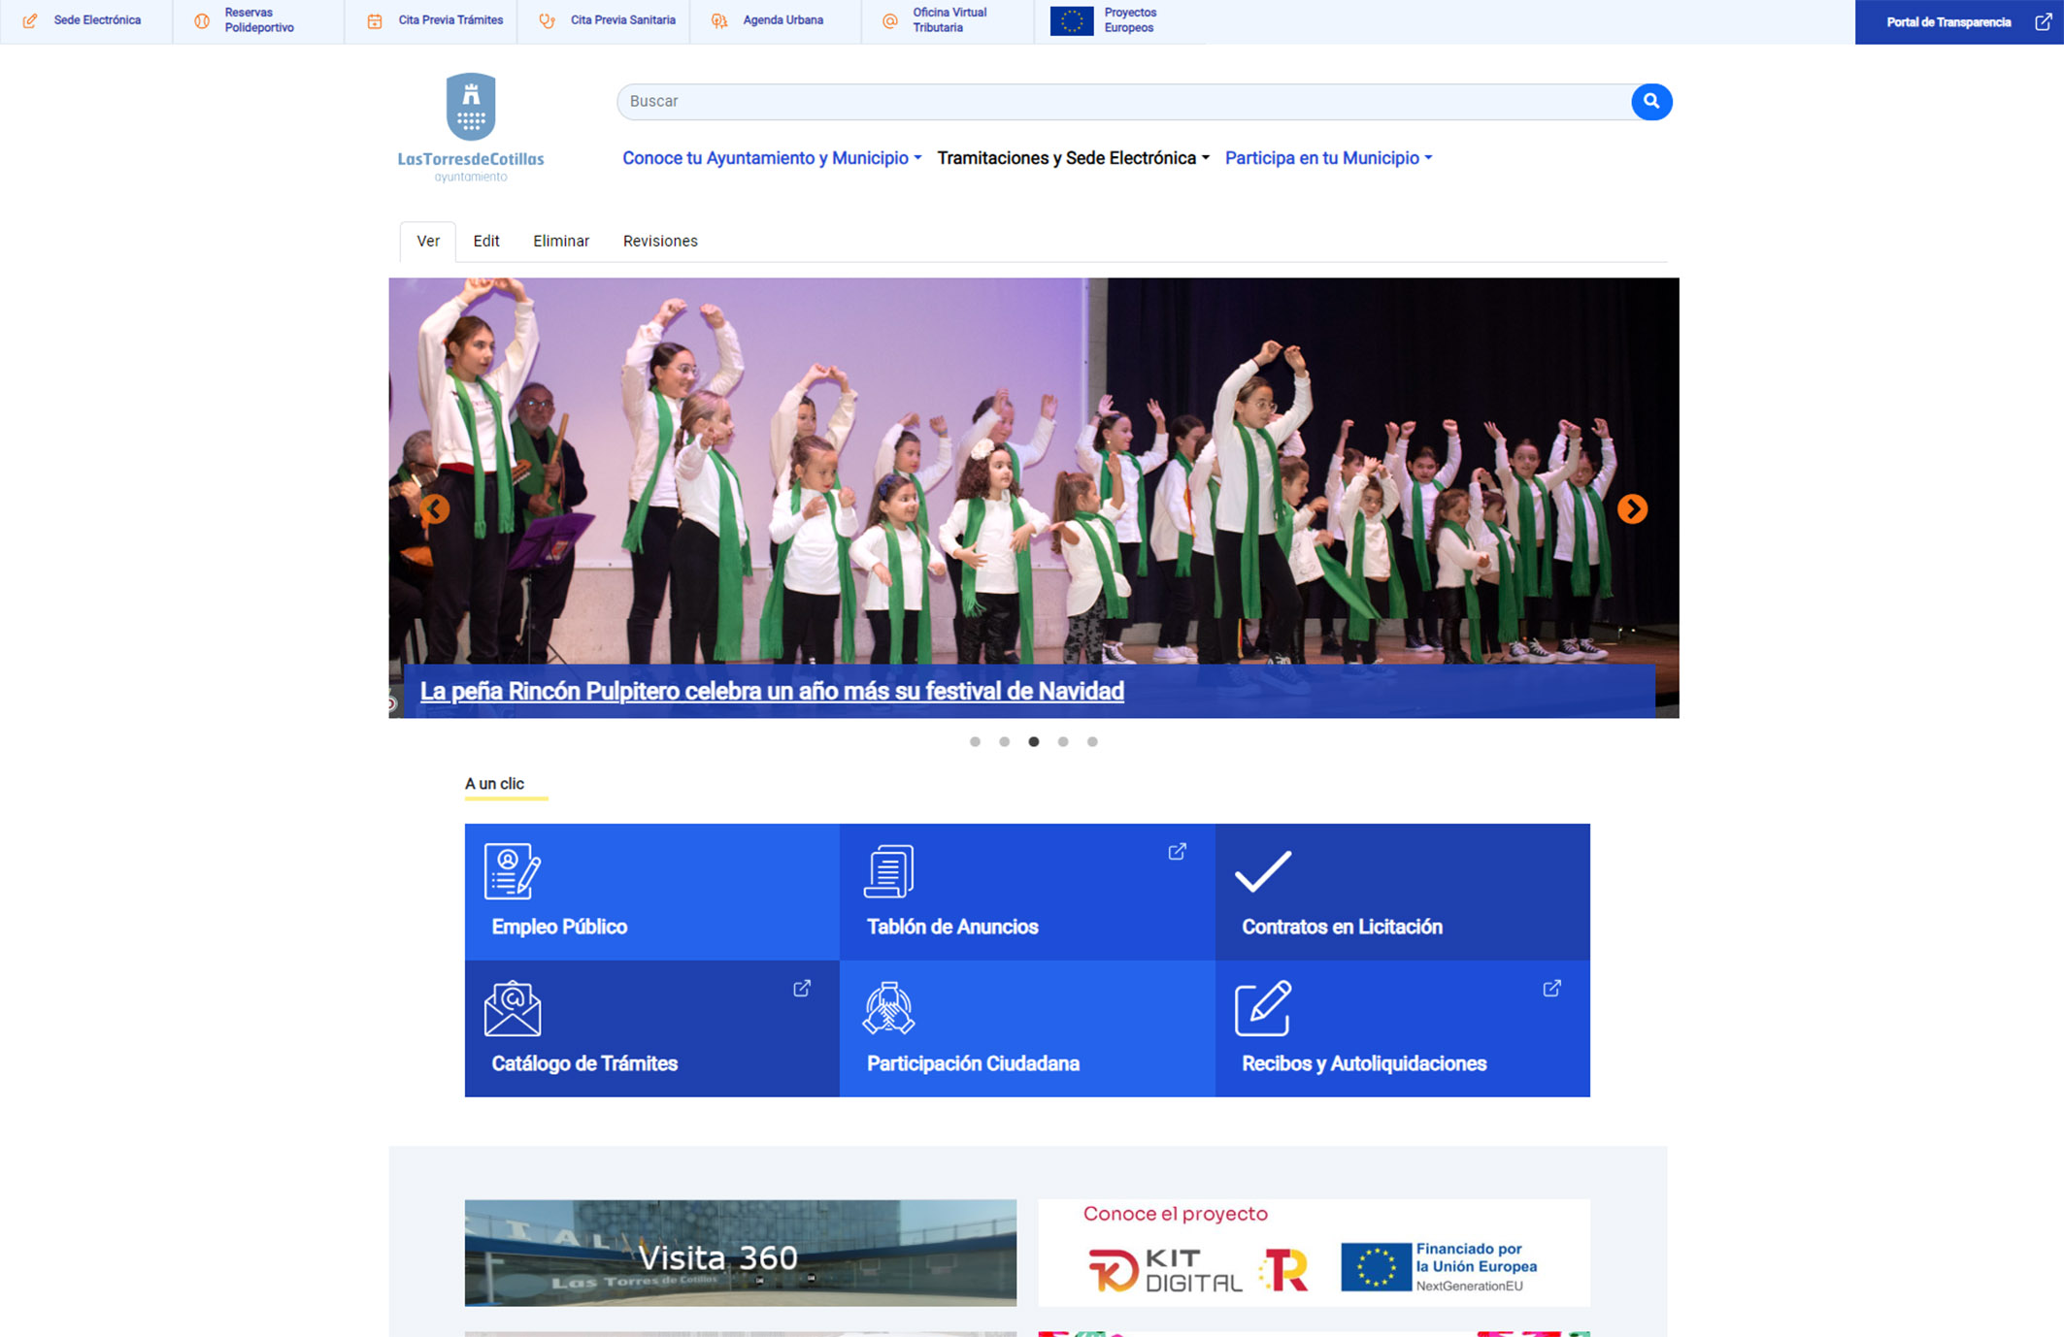
Task: Click the Tablón de Anuncios scroll icon
Action: pyautogui.click(x=888, y=870)
